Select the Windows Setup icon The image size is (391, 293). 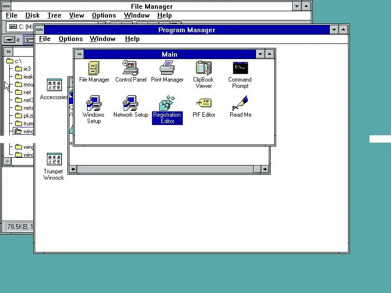click(x=94, y=109)
